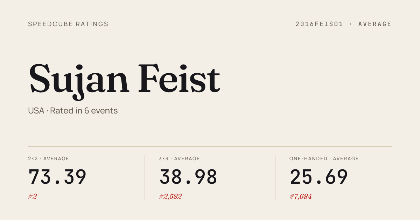
Task: Open the #2 rank under 2×2
Action: pyautogui.click(x=33, y=196)
